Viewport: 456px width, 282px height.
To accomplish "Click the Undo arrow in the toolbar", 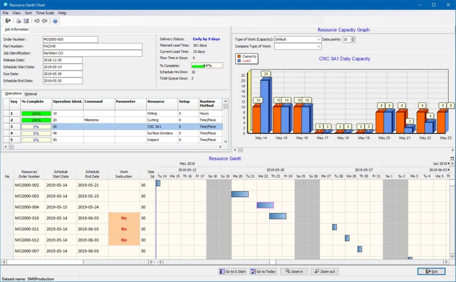I will [37, 21].
